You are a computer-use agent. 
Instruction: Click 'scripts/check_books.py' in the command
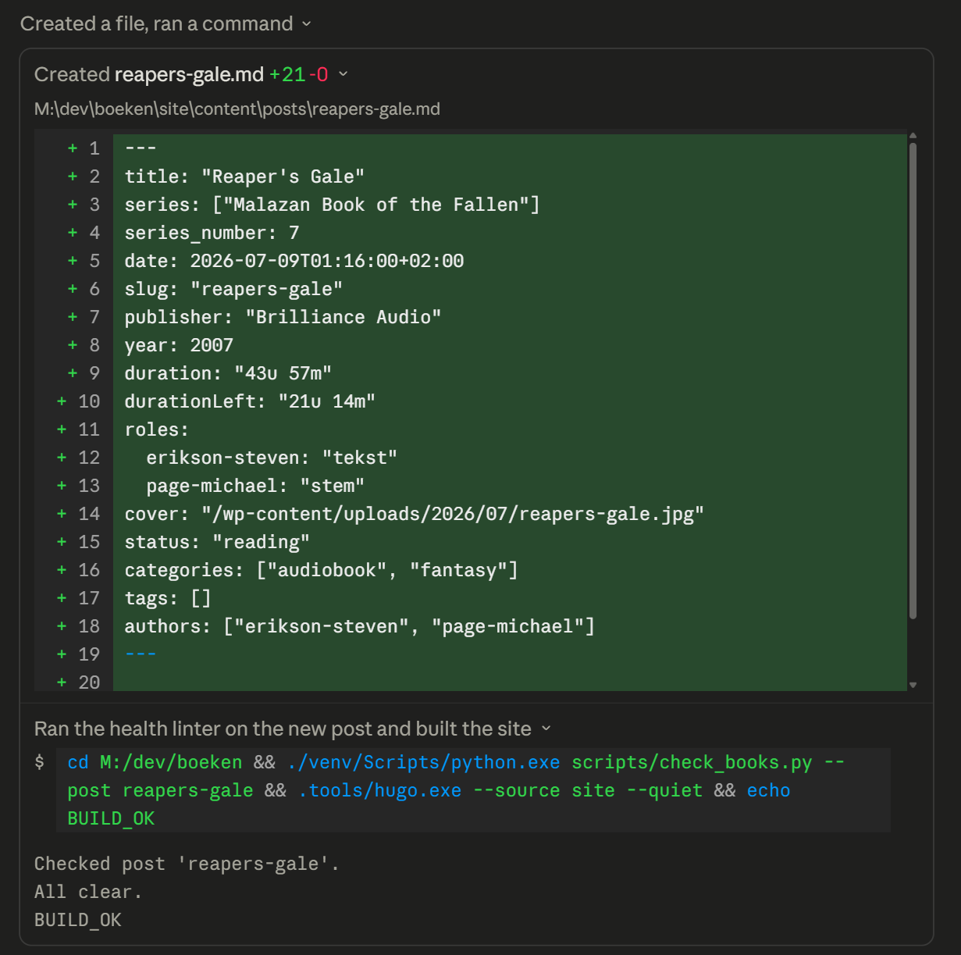pos(692,762)
